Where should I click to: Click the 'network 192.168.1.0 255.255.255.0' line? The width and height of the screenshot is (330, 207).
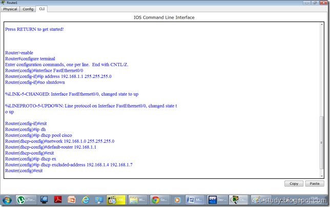click(x=60, y=141)
